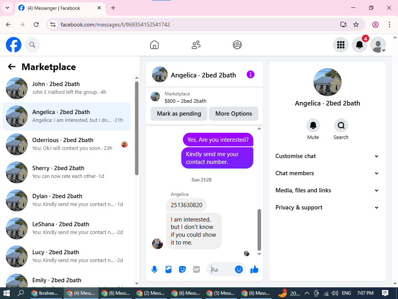Click the phone number message 2513630820
This screenshot has height=299, width=398.
186,205
